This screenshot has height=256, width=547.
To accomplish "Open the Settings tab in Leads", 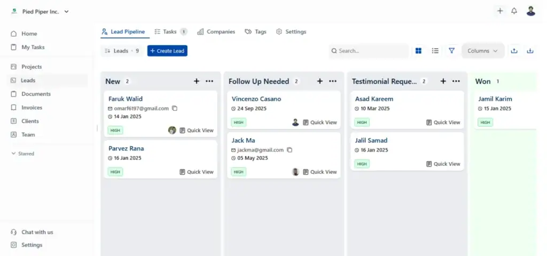I will tap(291, 31).
